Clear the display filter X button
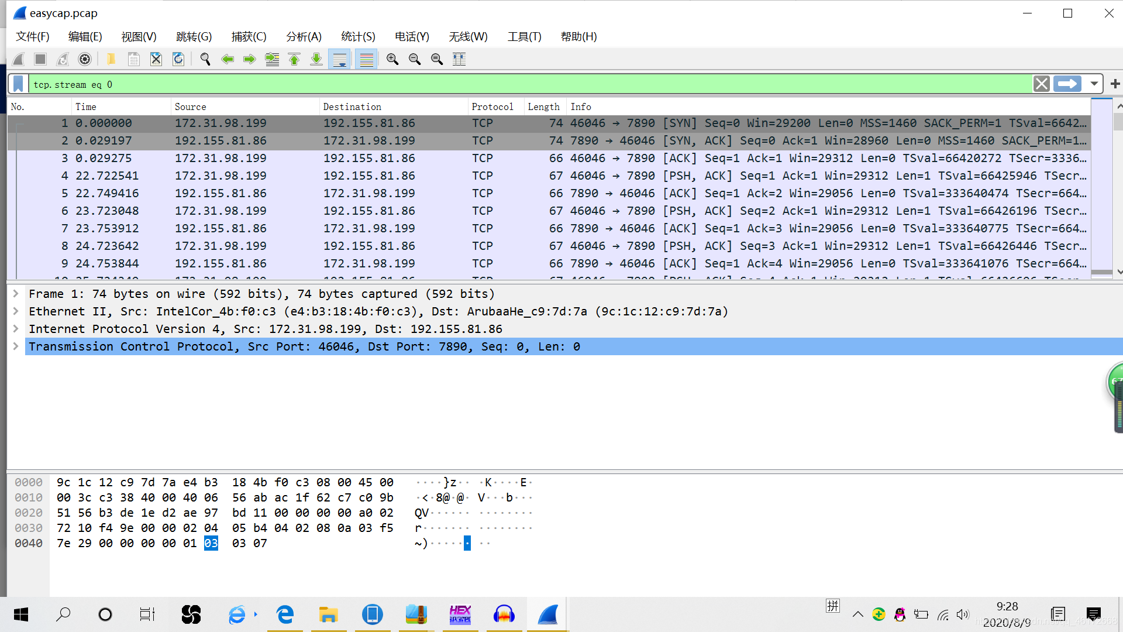Image resolution: width=1123 pixels, height=632 pixels. (x=1041, y=84)
